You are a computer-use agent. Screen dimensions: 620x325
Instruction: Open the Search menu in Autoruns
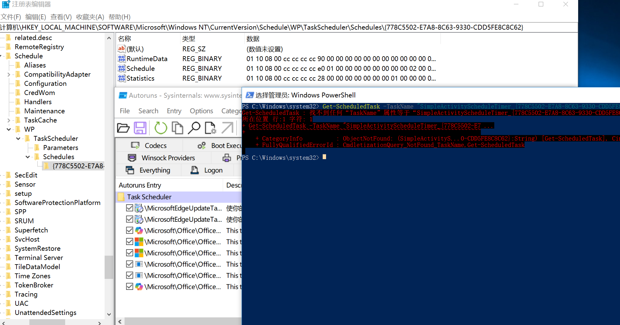[x=148, y=111]
